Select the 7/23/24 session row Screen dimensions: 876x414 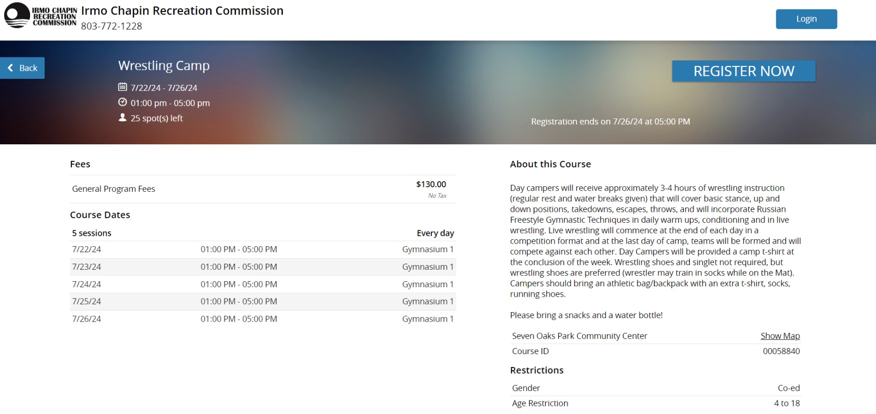click(x=263, y=267)
